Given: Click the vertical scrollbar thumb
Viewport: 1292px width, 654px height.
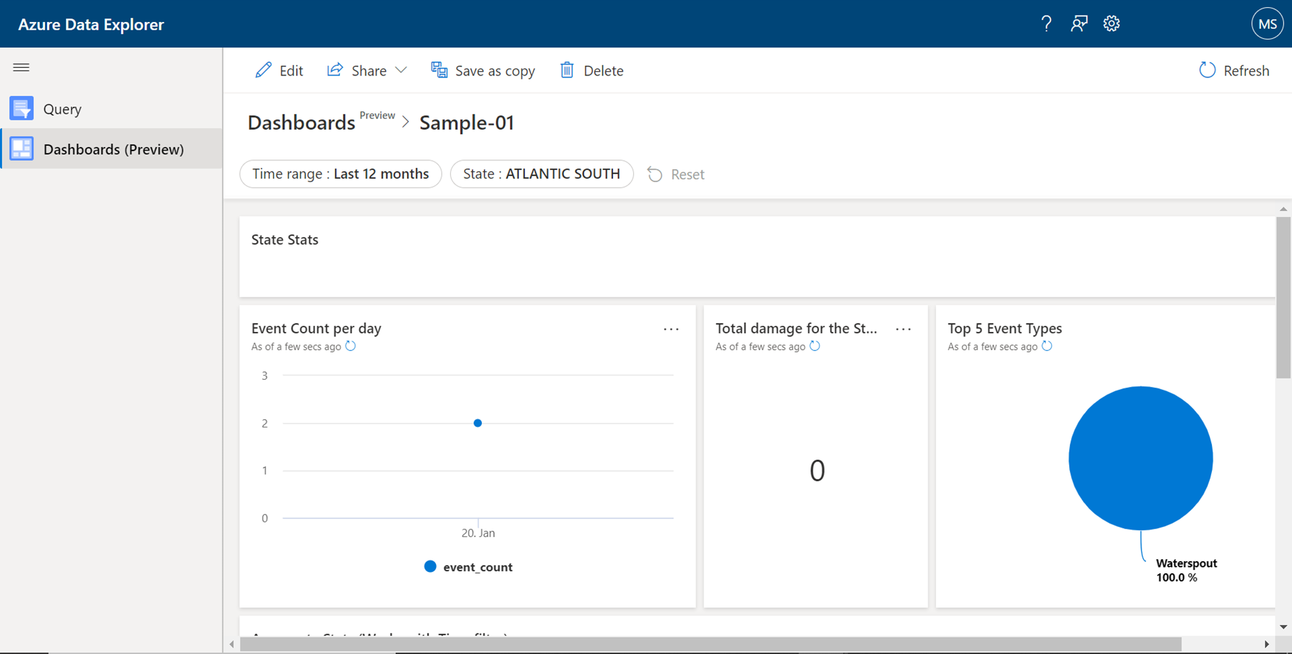Looking at the screenshot, I should pyautogui.click(x=1283, y=297).
